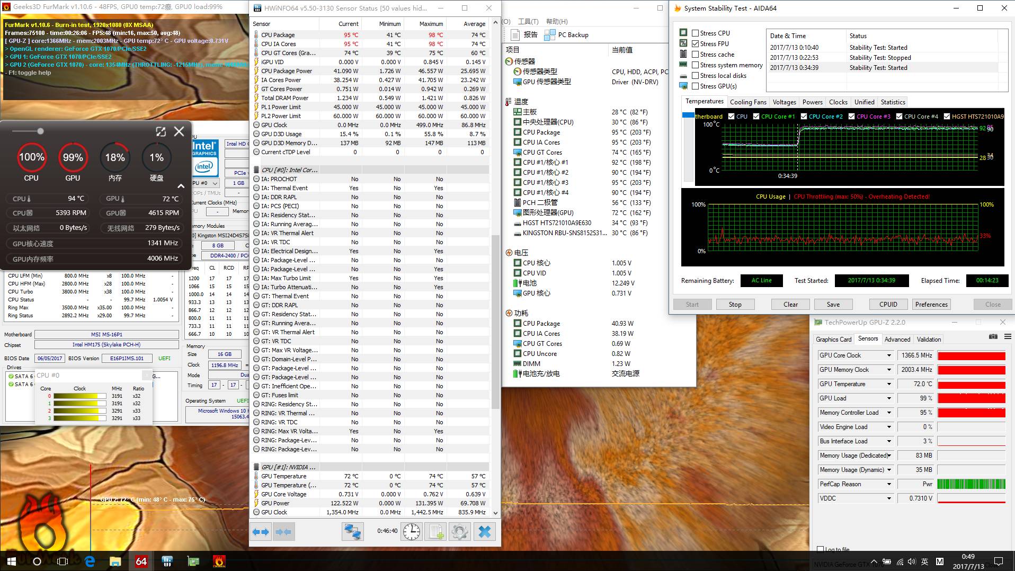Image resolution: width=1015 pixels, height=571 pixels.
Task: Click the Stop button in AIDA64
Action: (x=735, y=305)
